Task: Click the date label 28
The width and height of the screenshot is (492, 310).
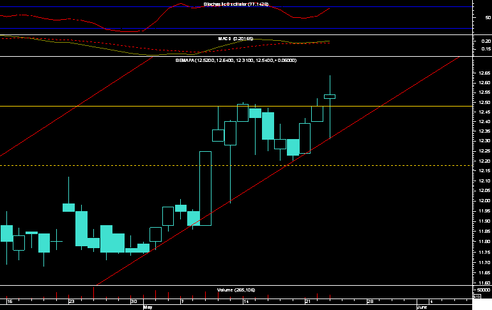Action: click(x=370, y=302)
